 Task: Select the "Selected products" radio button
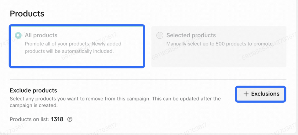160,35
